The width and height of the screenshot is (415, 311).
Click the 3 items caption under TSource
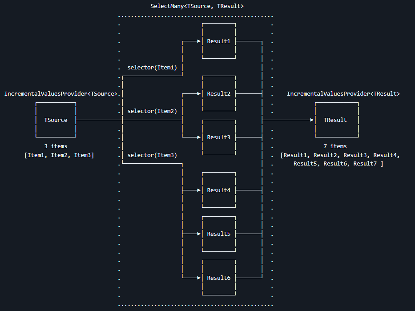(56, 146)
